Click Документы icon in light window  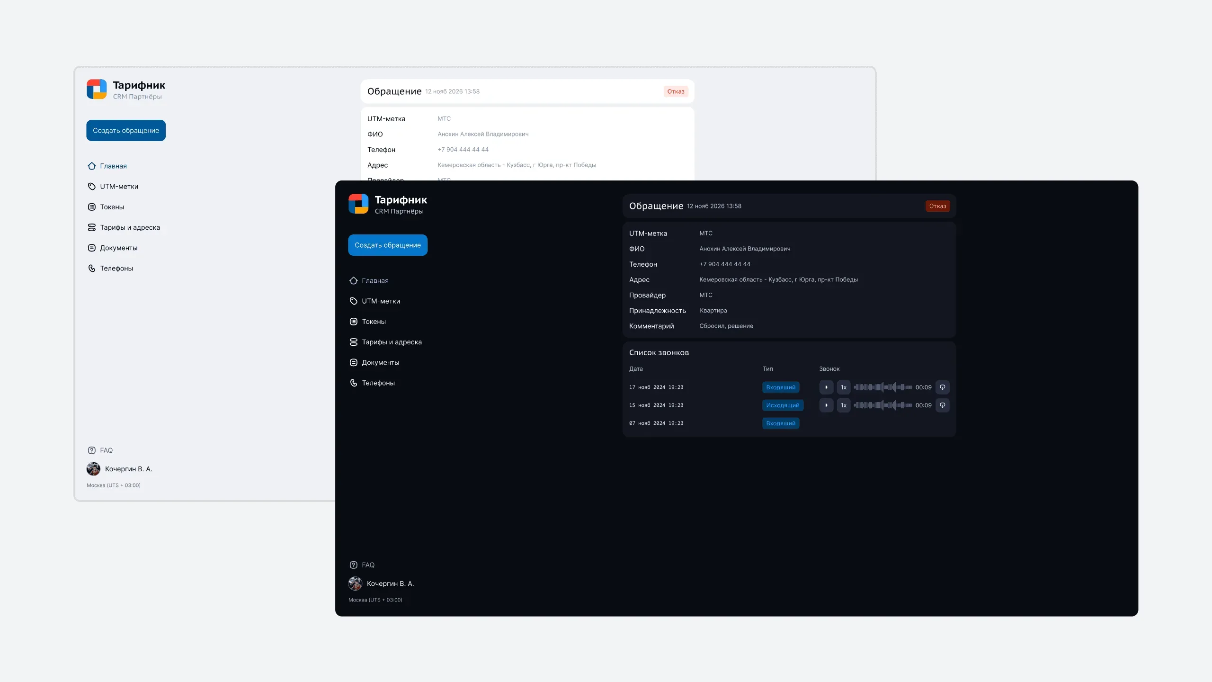[x=91, y=248]
